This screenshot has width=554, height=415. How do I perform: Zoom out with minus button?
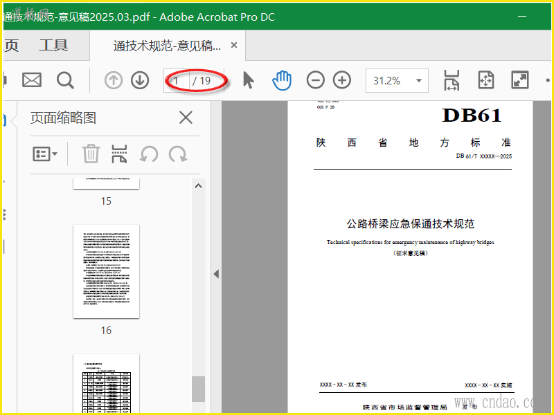click(316, 80)
